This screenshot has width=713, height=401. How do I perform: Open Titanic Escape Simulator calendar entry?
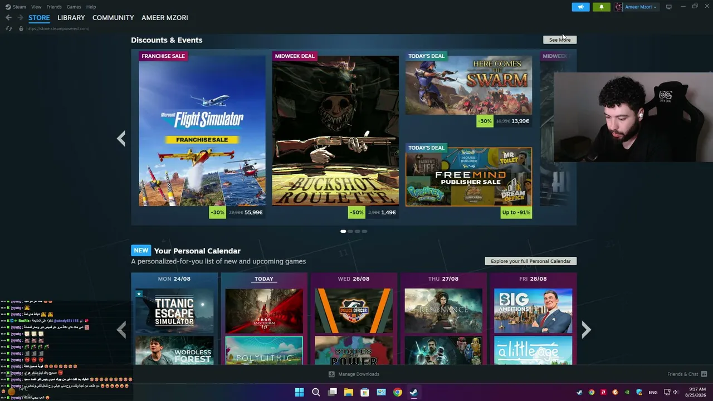[174, 311]
